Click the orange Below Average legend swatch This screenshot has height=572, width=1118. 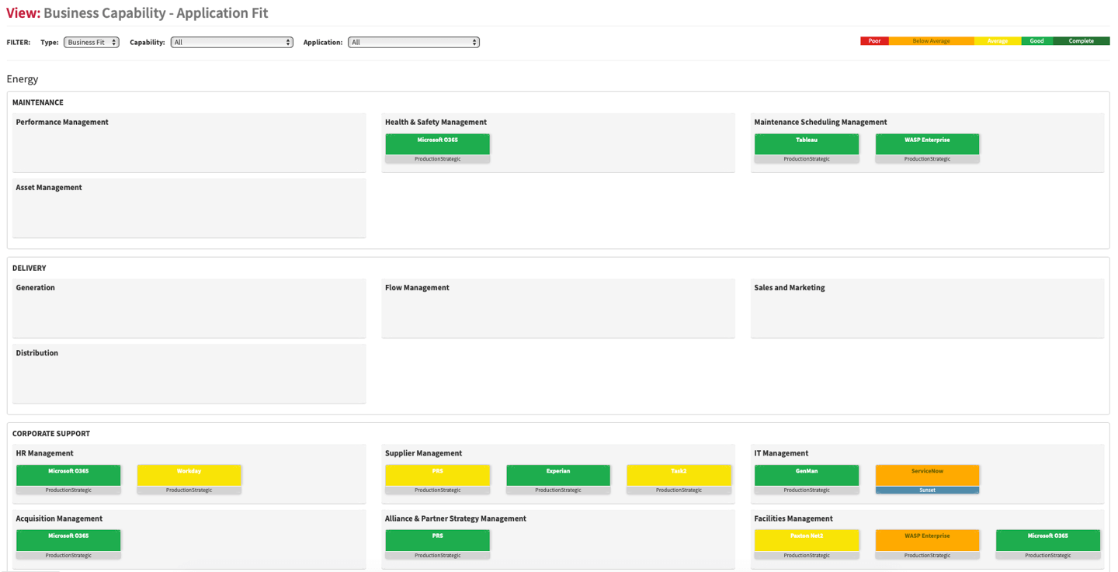[x=931, y=41]
